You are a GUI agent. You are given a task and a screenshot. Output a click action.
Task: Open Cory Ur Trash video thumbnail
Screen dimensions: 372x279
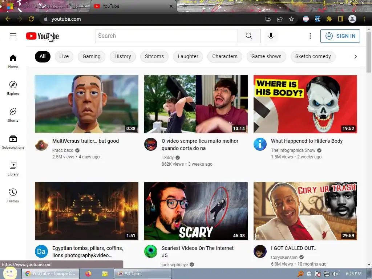[305, 211]
